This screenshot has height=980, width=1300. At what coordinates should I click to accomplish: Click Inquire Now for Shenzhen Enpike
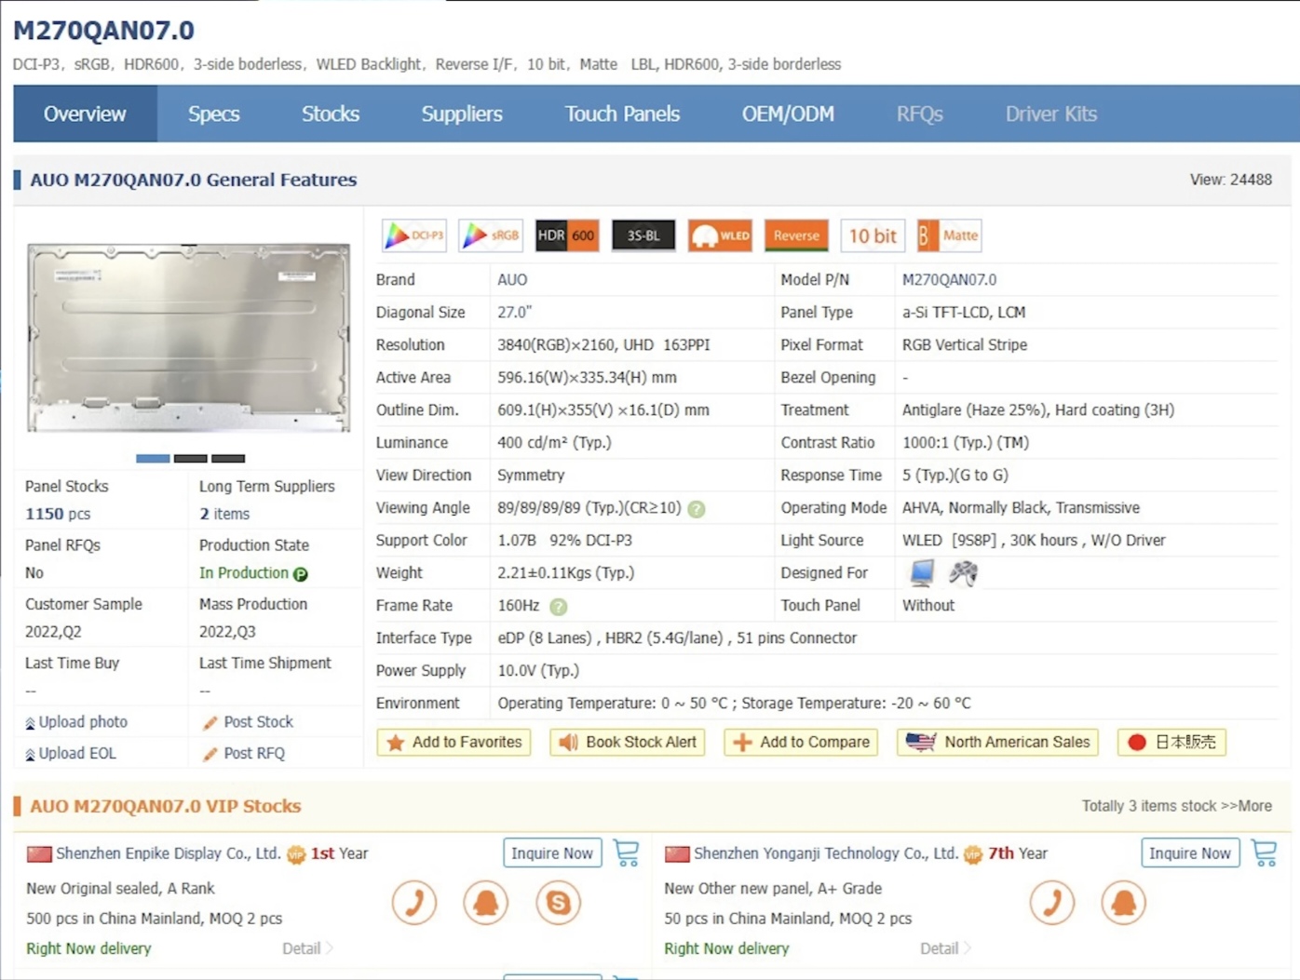(552, 852)
